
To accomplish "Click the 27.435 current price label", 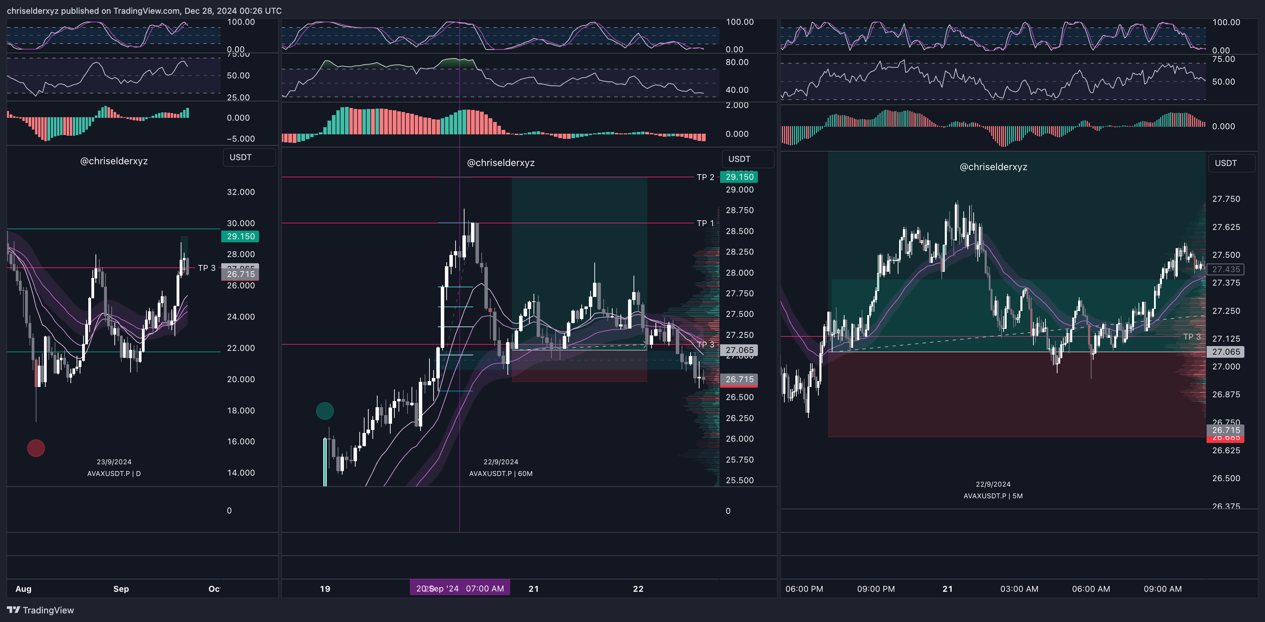I will click(1226, 269).
